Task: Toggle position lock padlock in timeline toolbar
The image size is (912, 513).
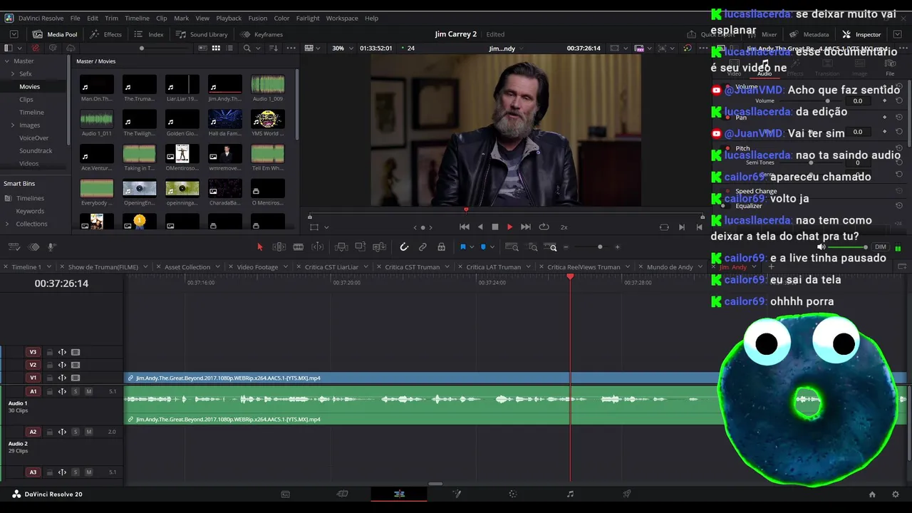Action: [441, 247]
